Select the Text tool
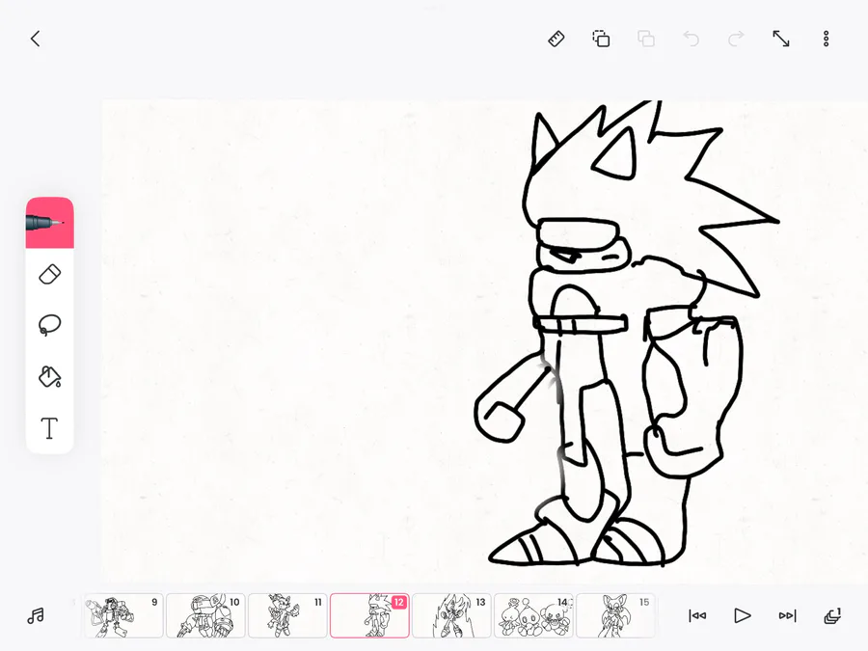 [50, 428]
